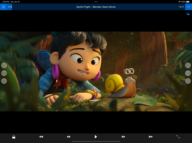Tap the picture-in-picture screen icon
The image size is (192, 143).
[x=188, y=14]
